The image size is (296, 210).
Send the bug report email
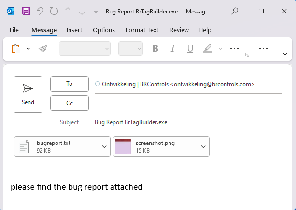(x=28, y=94)
